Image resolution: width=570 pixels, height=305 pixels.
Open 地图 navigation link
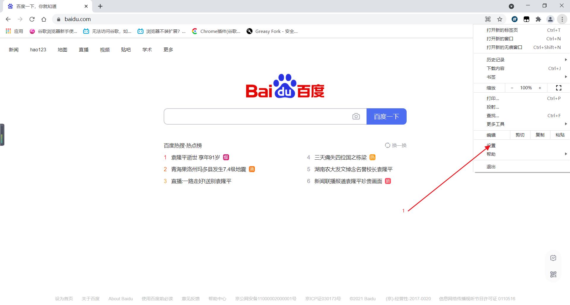point(62,50)
